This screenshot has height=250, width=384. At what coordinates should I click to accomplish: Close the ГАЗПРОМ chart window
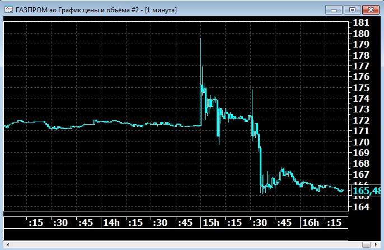click(x=370, y=9)
